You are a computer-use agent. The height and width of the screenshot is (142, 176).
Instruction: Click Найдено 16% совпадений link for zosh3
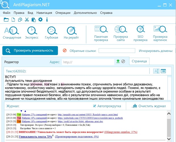coord(34,121)
